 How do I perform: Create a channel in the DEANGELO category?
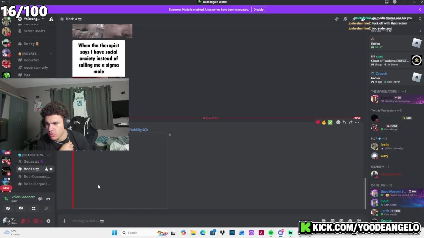51,155
